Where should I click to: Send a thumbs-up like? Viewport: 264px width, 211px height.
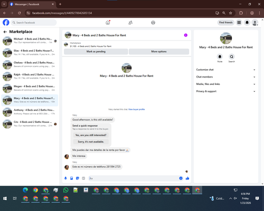[187, 178]
